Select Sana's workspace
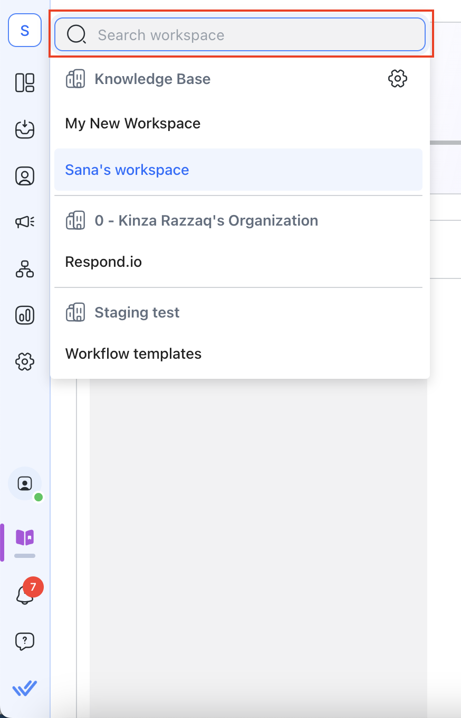Image resolution: width=461 pixels, height=718 pixels. point(127,170)
